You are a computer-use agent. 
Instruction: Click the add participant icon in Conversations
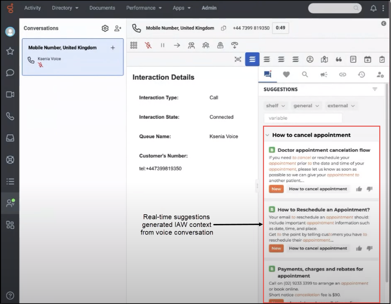click(x=118, y=28)
